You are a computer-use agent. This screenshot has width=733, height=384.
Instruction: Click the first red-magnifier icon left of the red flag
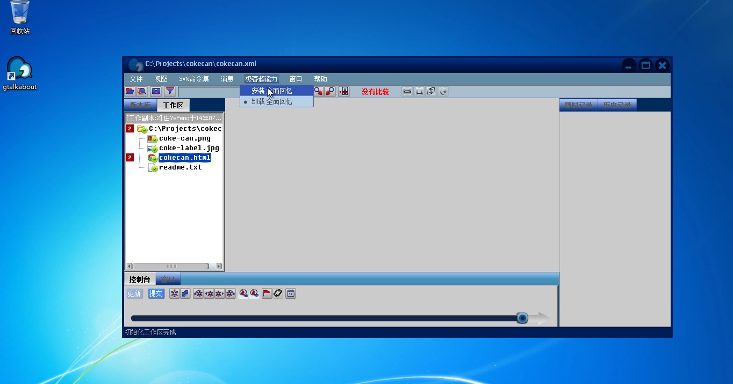pyautogui.click(x=243, y=294)
